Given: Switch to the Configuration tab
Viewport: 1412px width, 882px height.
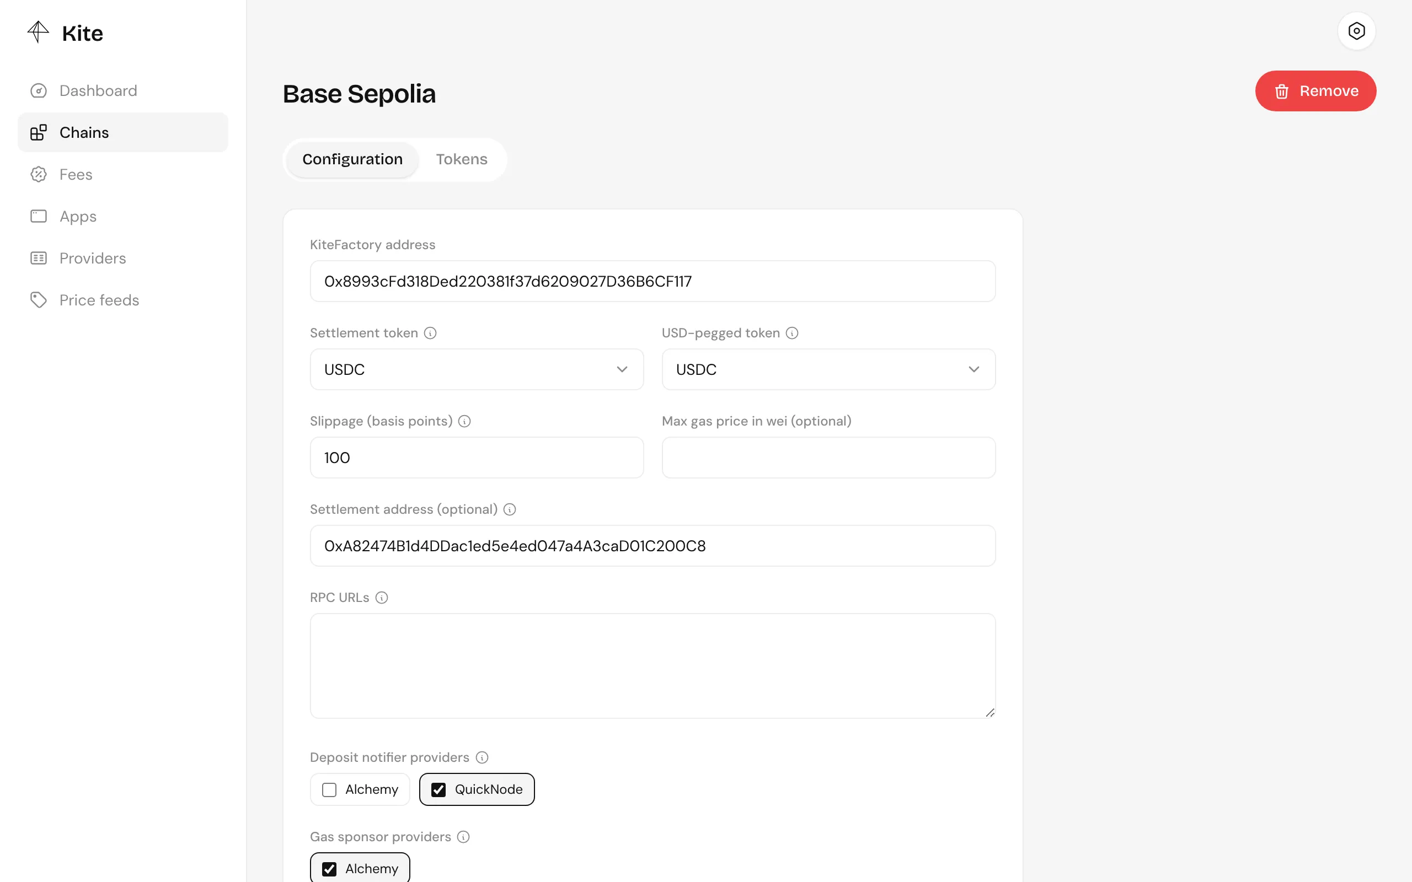Looking at the screenshot, I should [x=352, y=159].
